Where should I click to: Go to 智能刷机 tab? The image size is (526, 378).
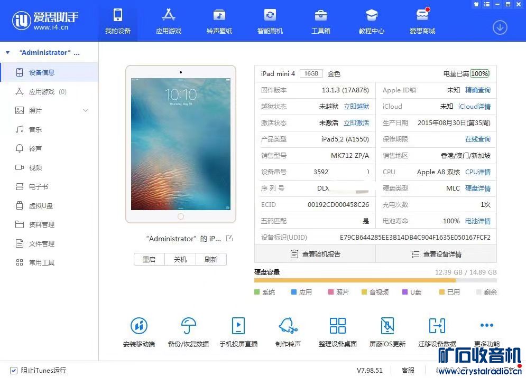click(270, 21)
